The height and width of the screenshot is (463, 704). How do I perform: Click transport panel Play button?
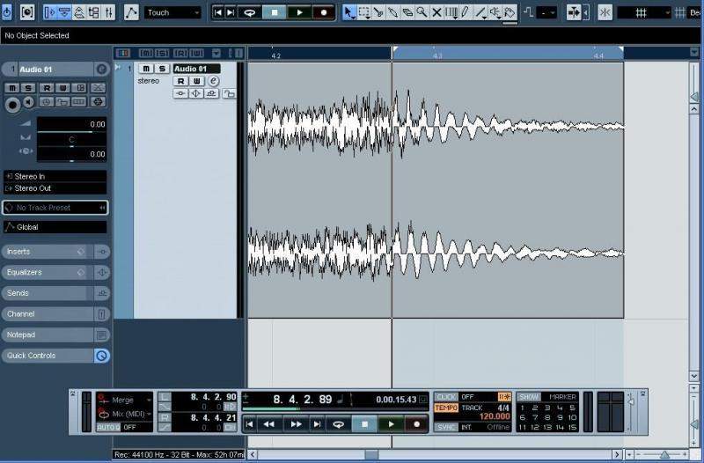[x=391, y=424]
